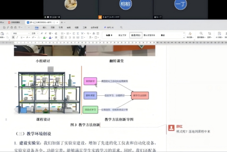Click the Copy icon below scissors

coord(8,38)
